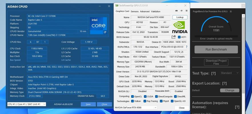The width and height of the screenshot is (252, 114).
Task: Toggle the UEFI checkbox
Action: 179,37
